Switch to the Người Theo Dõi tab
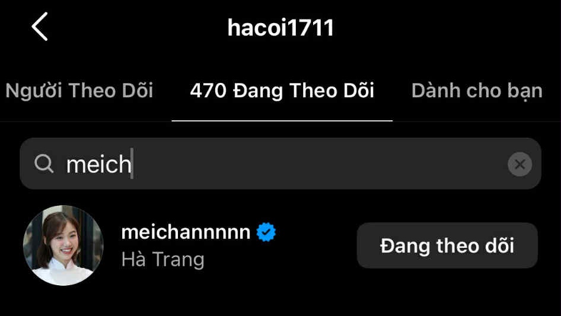Viewport: 561px width, 316px height. [x=79, y=90]
